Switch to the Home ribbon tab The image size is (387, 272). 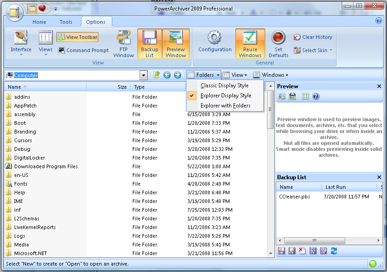[39, 22]
